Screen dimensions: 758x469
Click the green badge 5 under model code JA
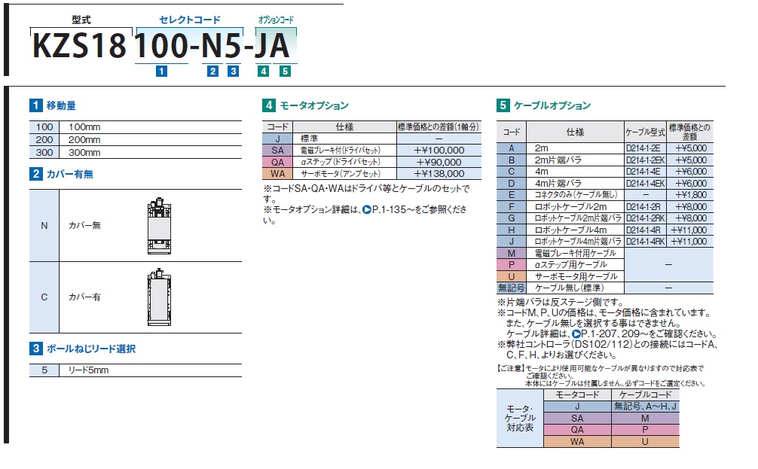(x=284, y=72)
